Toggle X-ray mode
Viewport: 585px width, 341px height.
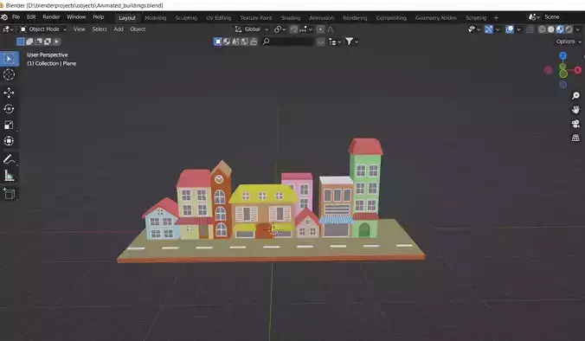pos(530,29)
